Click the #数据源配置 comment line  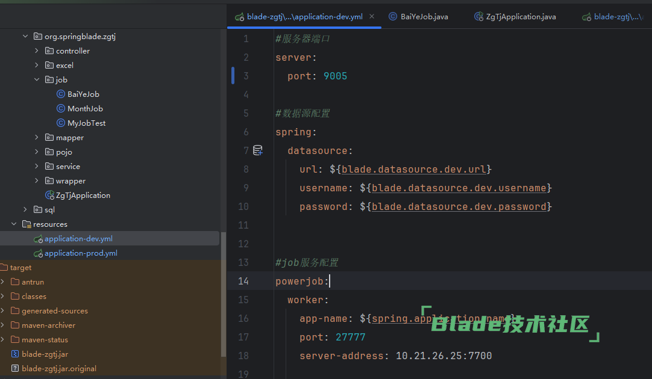pyautogui.click(x=302, y=113)
